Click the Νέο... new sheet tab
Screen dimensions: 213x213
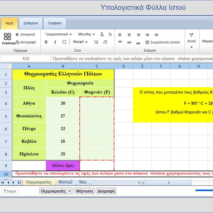coord(85,182)
